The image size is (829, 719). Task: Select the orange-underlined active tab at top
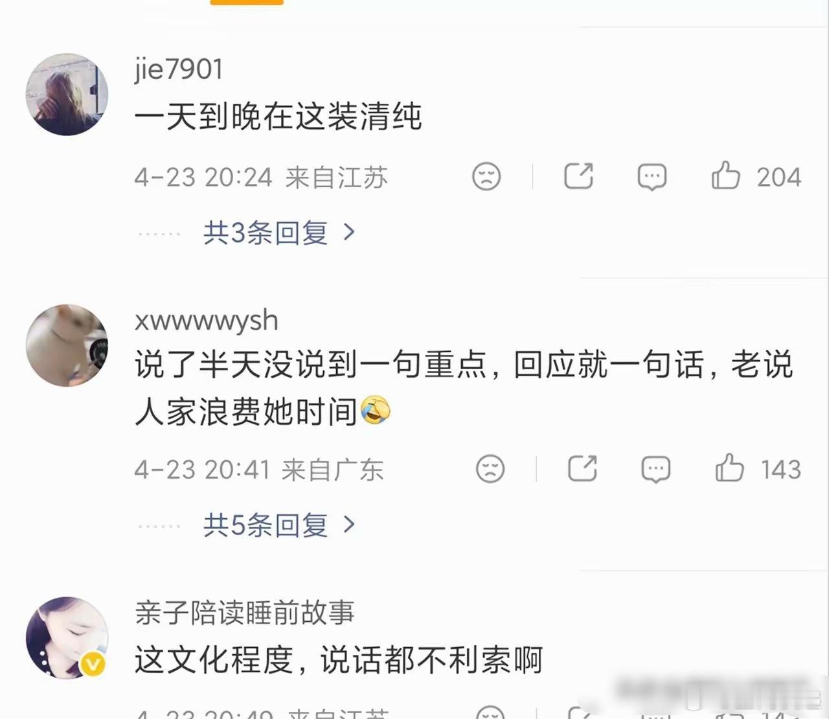(x=247, y=3)
